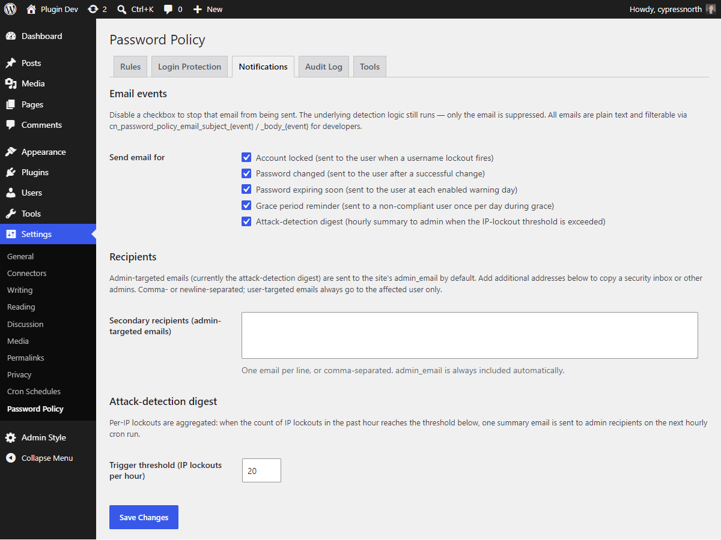721x540 pixels.
Task: Click the 'Account locked' option label text
Action: tap(374, 158)
